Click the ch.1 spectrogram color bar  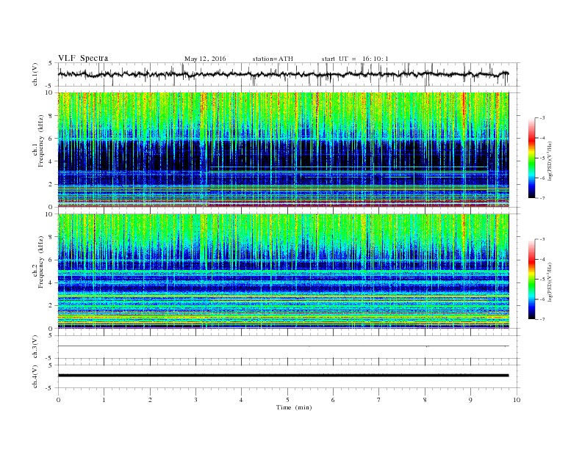coord(531,158)
